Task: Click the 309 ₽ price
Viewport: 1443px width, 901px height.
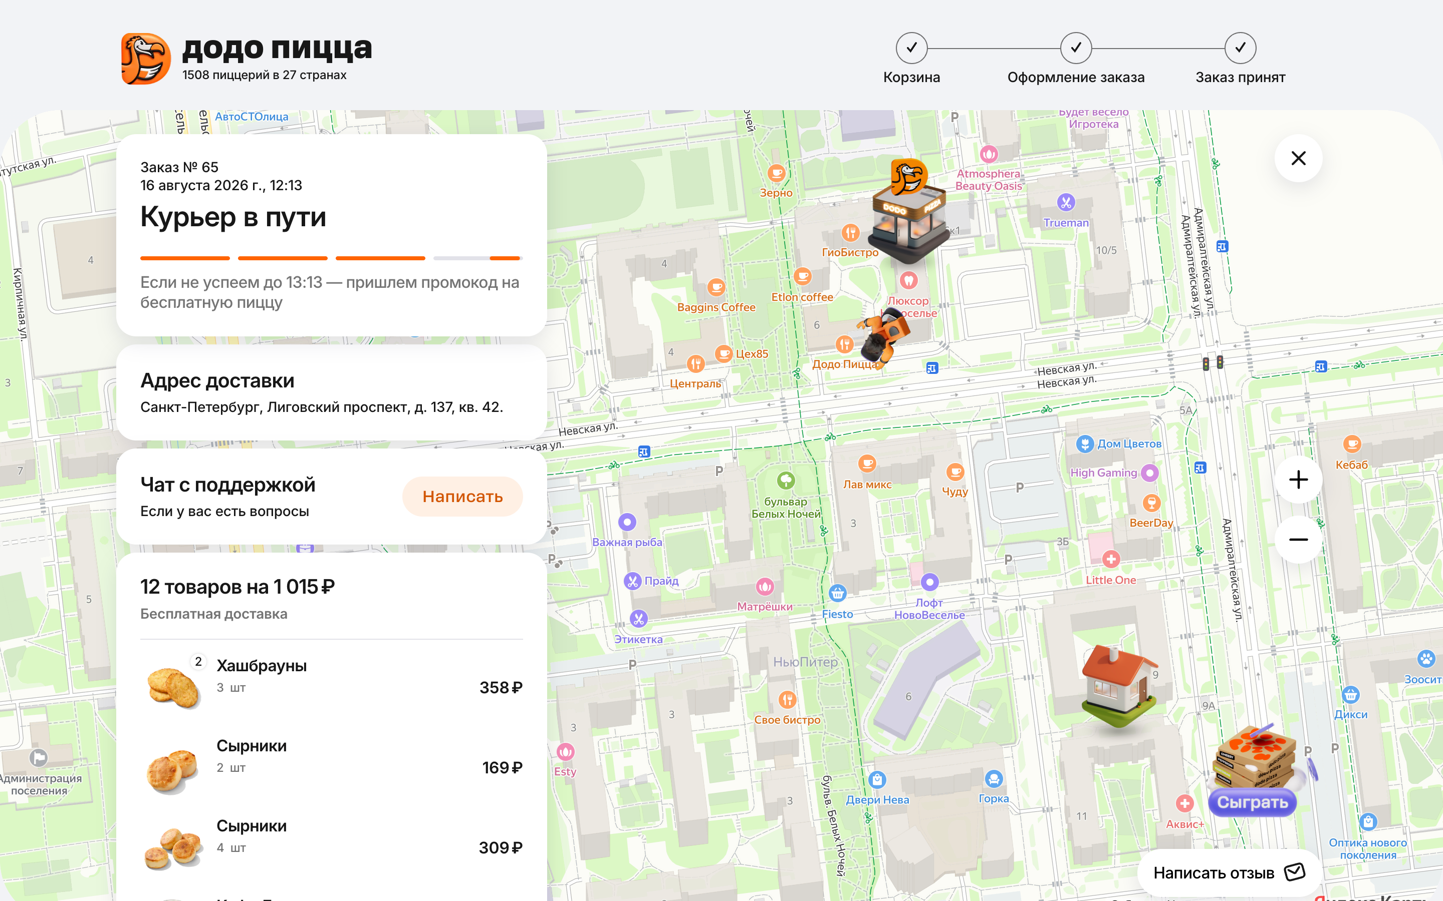Action: 500,847
